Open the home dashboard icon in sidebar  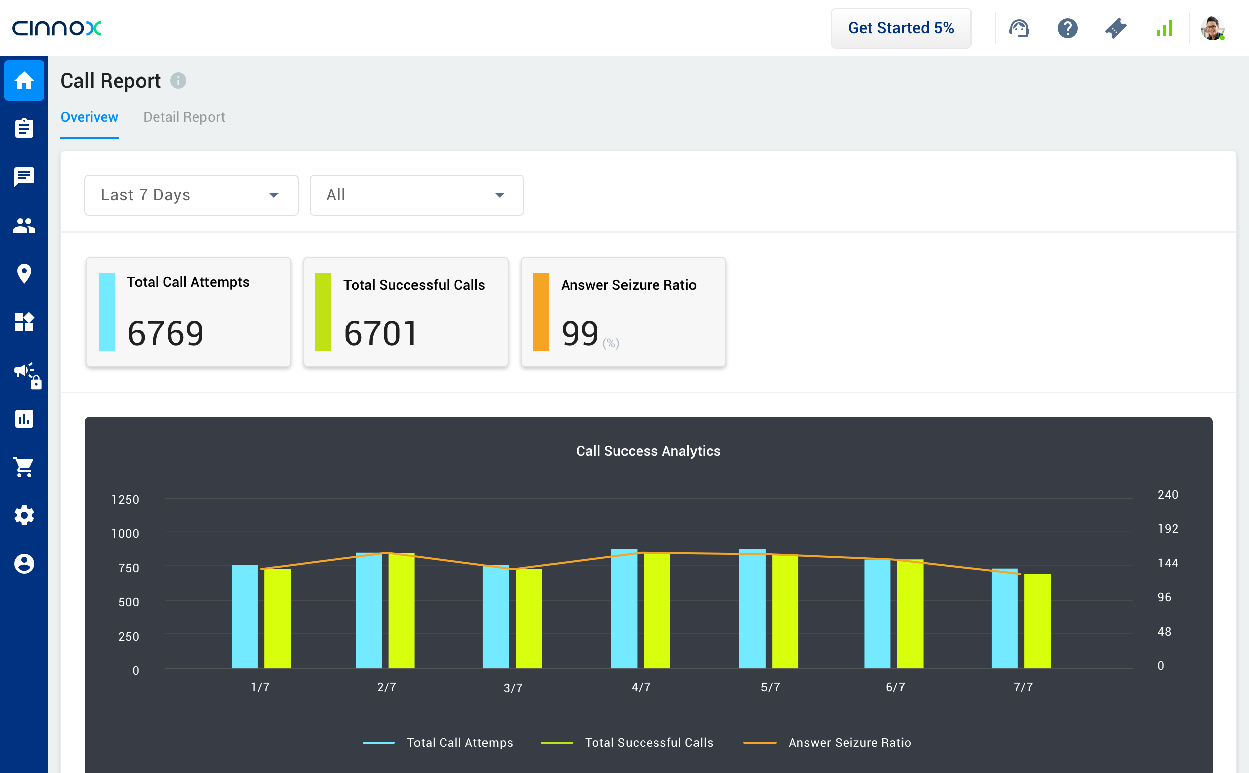(24, 80)
